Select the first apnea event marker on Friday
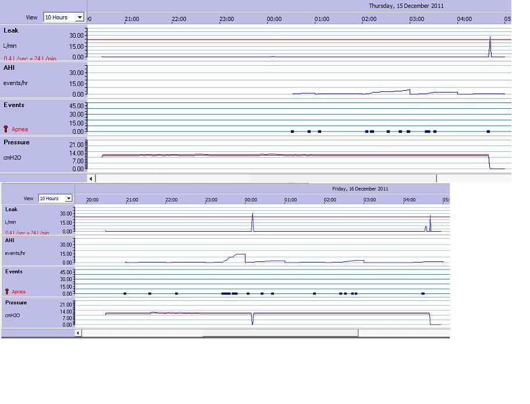Screen dimensions: 530x404 coord(125,293)
